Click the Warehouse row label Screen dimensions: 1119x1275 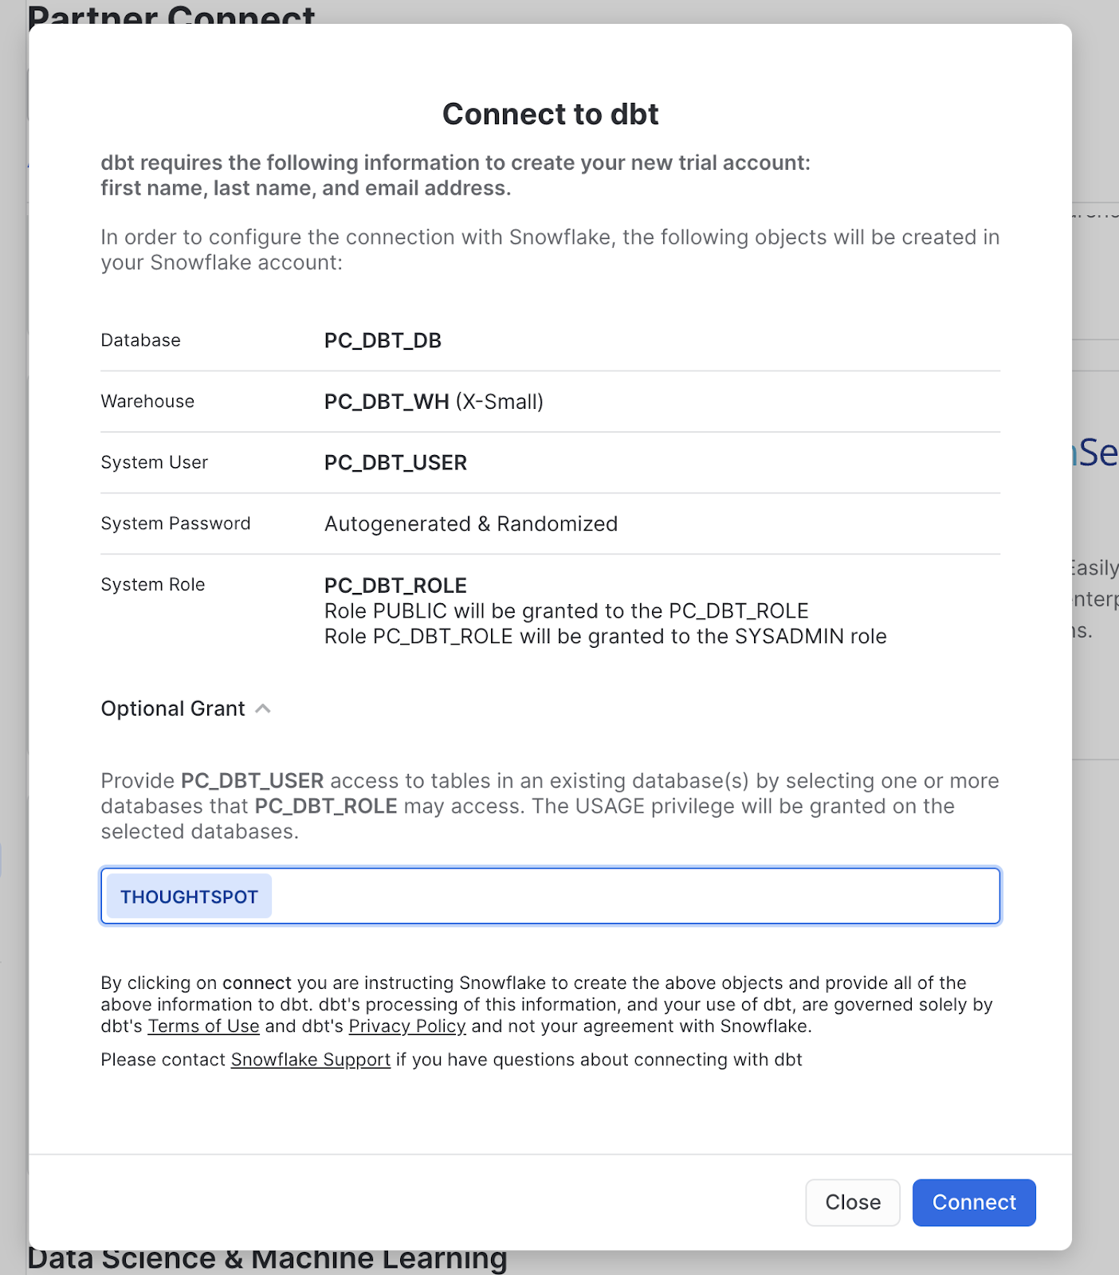(147, 402)
